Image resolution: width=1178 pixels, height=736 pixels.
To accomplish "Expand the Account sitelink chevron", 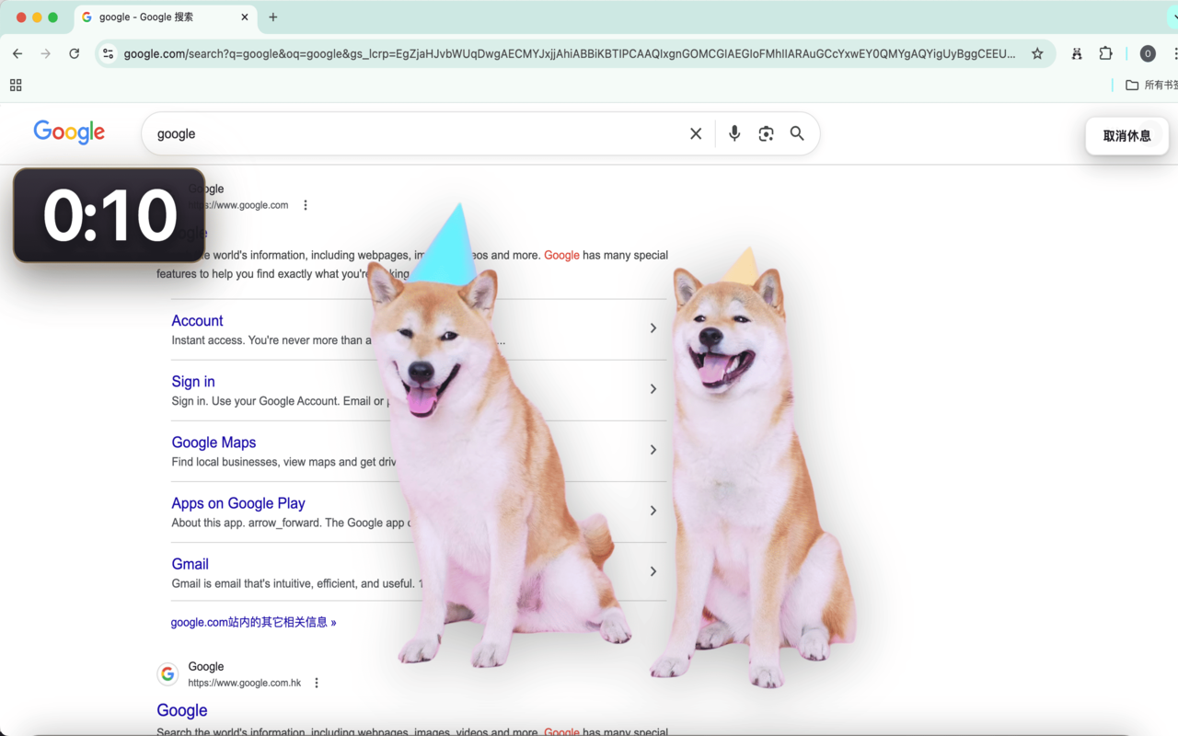I will tap(653, 328).
